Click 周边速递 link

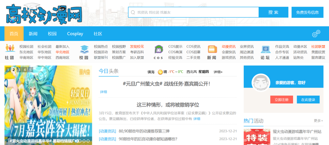tap(247, 52)
